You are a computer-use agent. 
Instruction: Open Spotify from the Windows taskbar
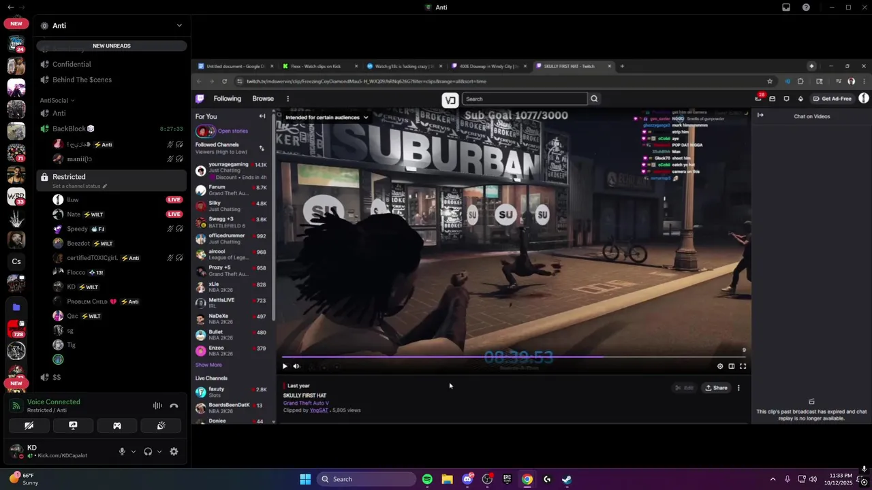tap(427, 479)
